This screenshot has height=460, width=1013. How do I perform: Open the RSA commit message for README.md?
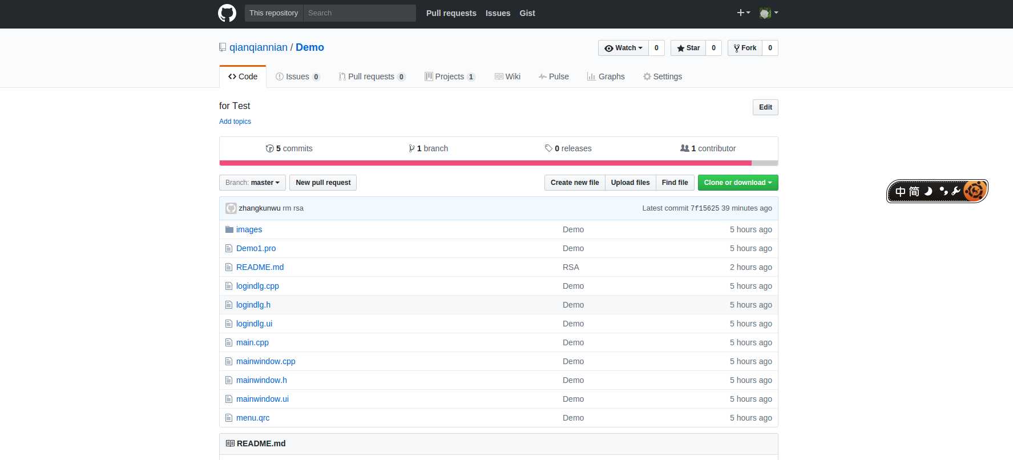click(571, 267)
